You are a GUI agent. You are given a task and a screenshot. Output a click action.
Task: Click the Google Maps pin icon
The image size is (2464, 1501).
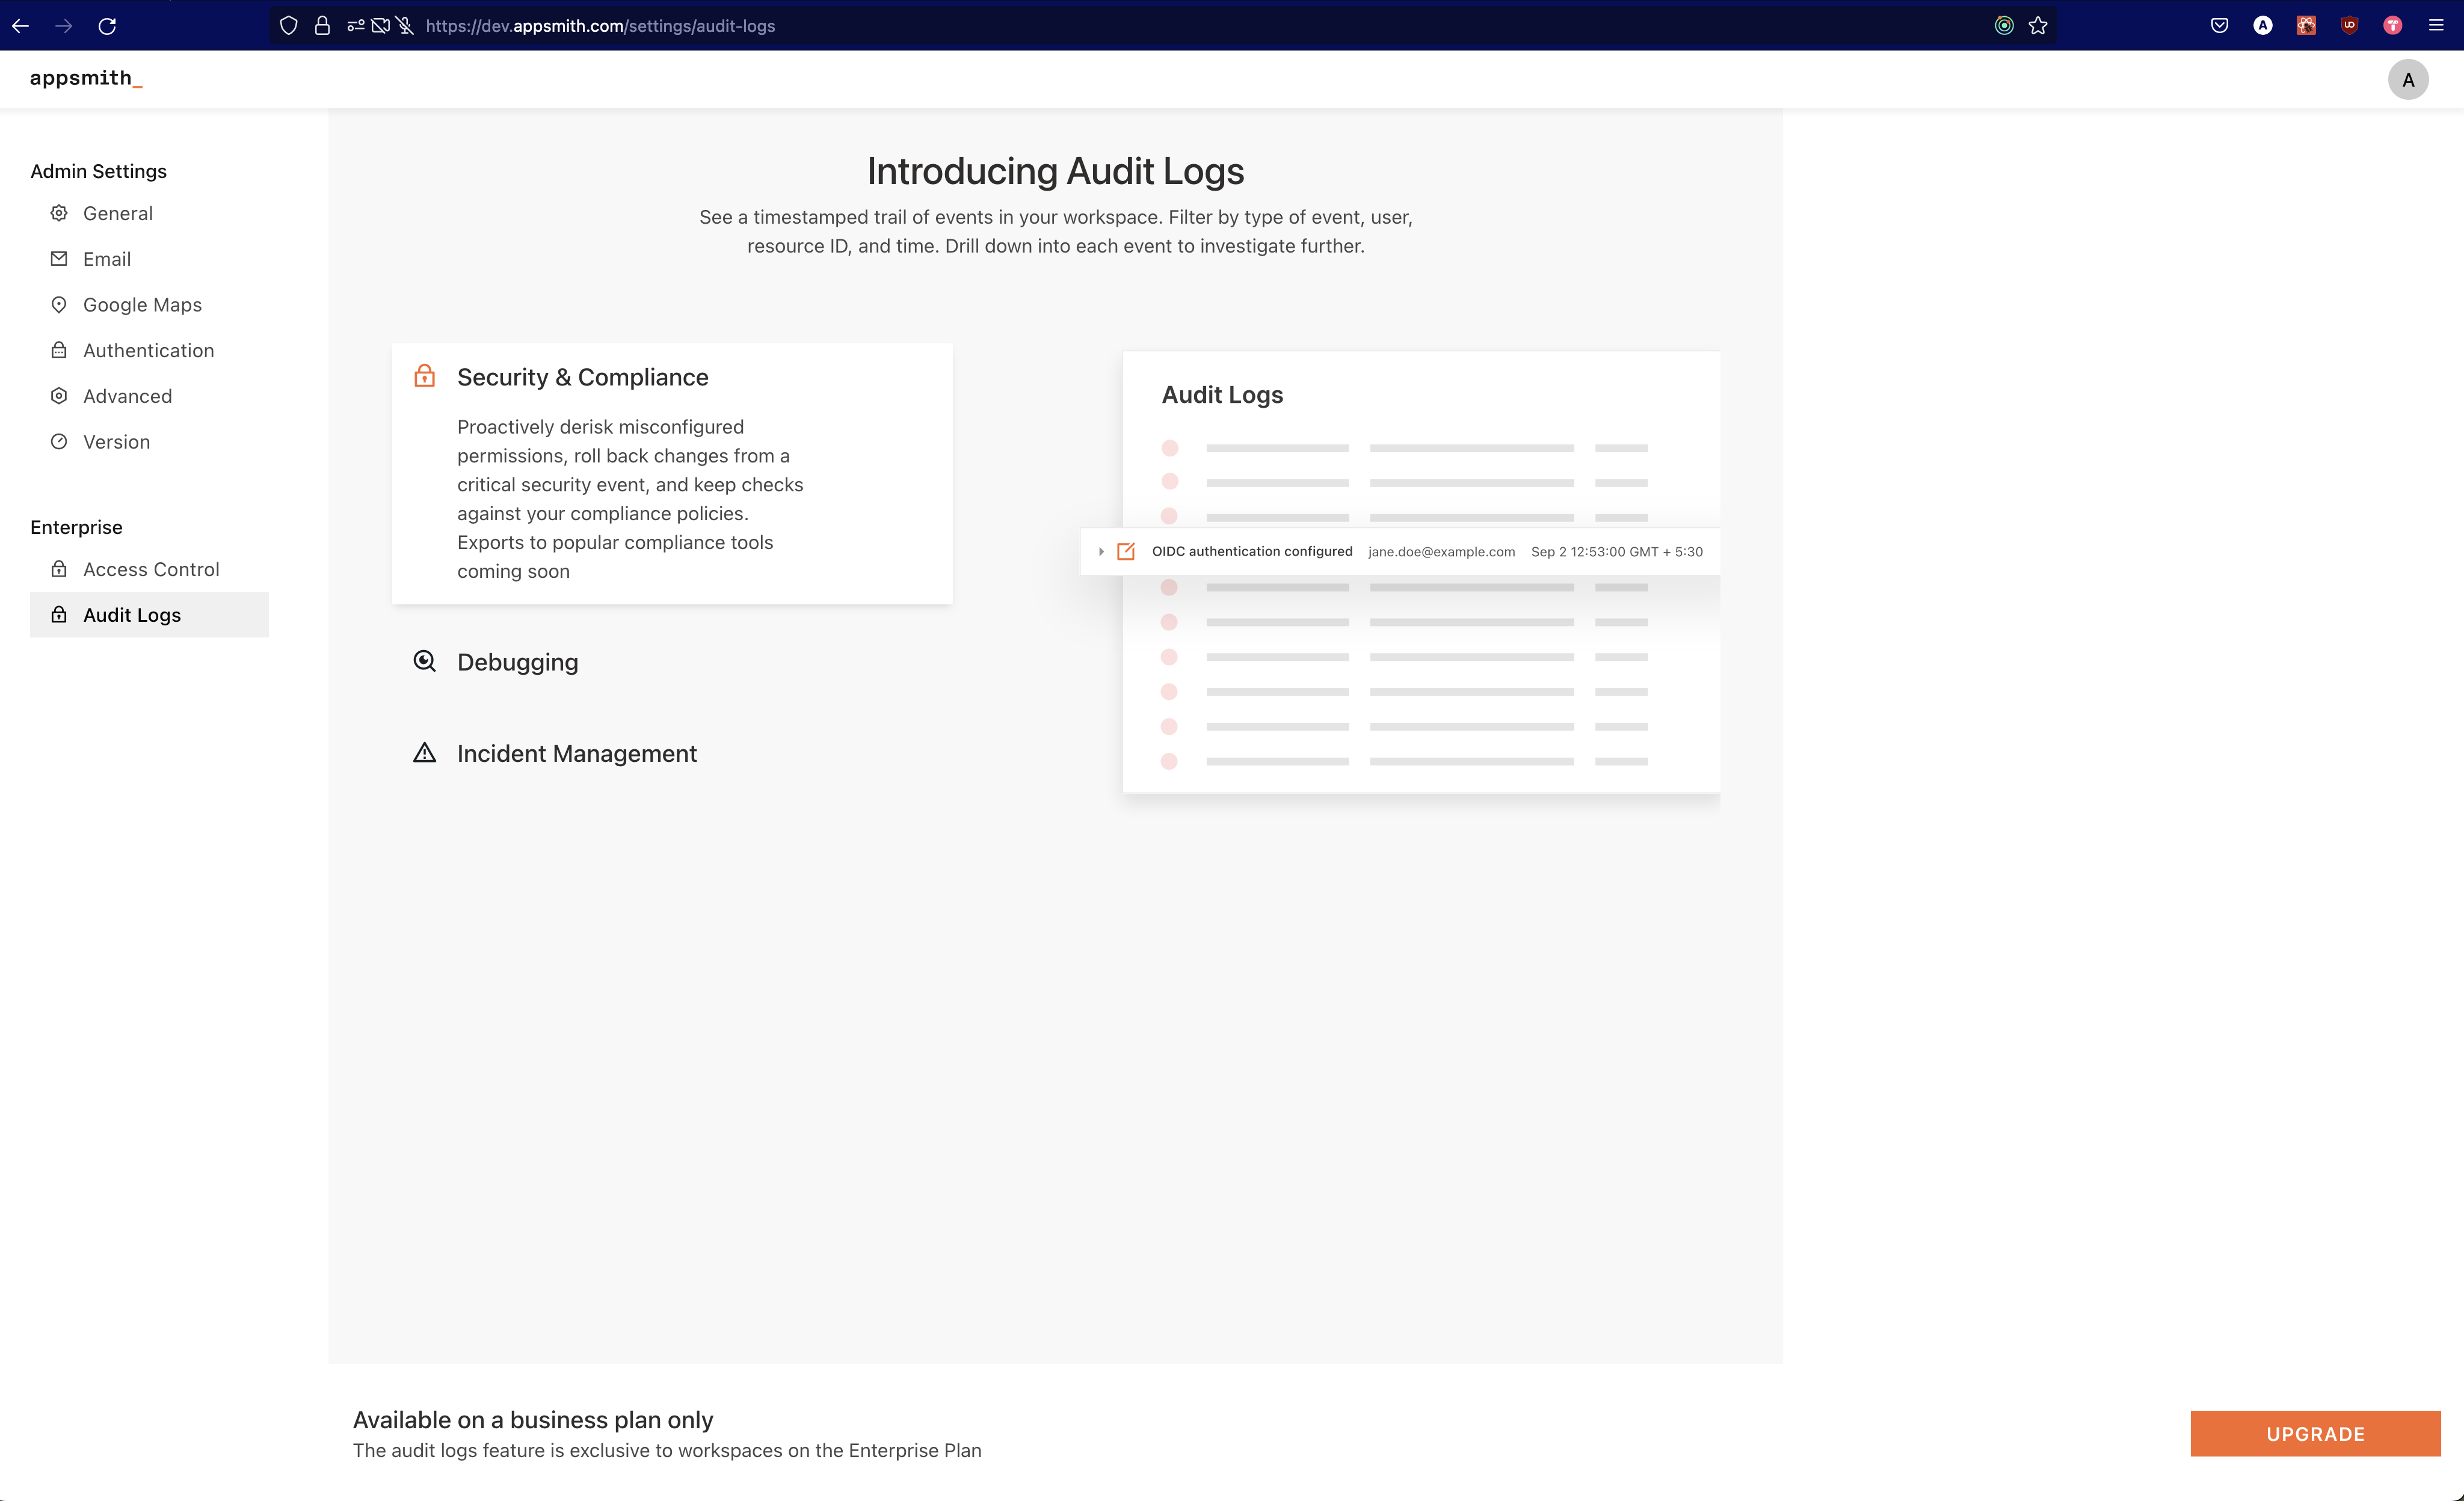pos(59,305)
